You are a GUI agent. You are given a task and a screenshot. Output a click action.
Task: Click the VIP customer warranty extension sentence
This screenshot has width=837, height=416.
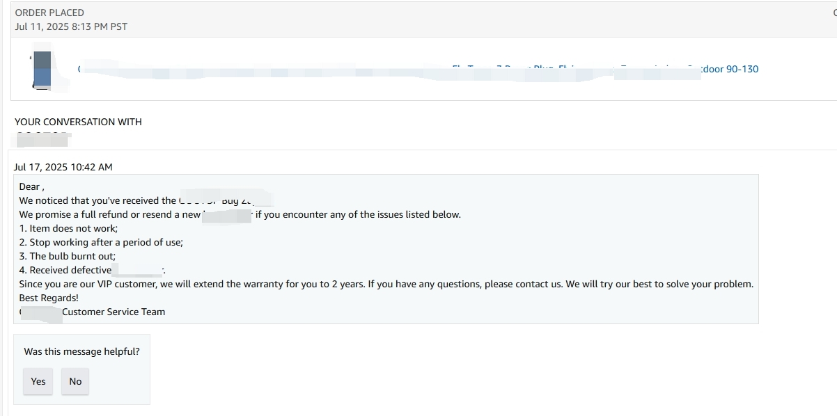(386, 284)
